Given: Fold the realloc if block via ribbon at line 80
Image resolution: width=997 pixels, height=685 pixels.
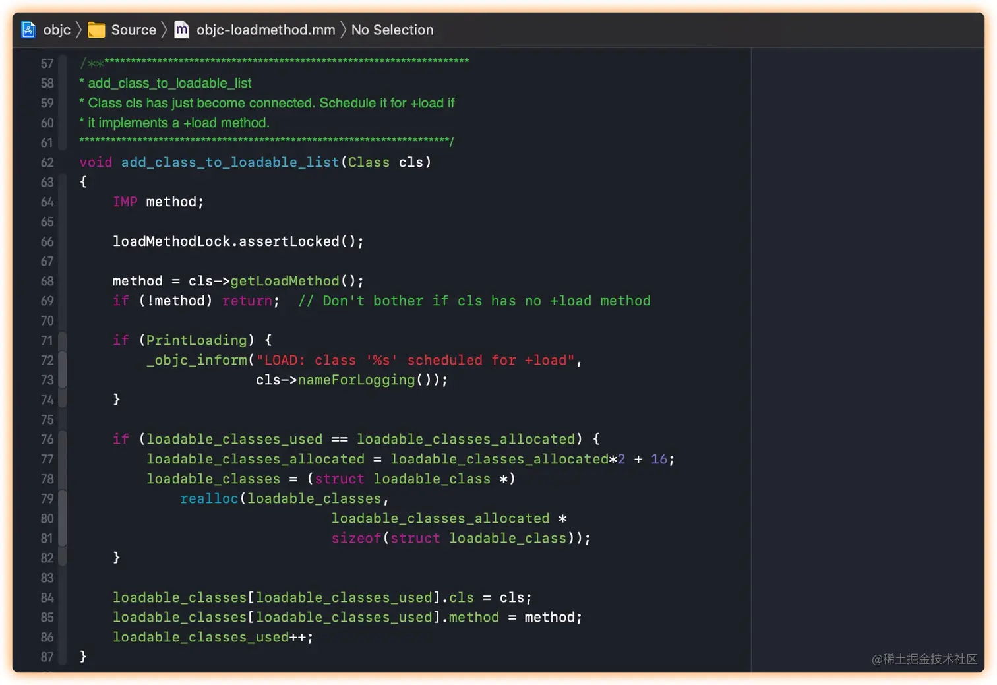Looking at the screenshot, I should (x=63, y=518).
